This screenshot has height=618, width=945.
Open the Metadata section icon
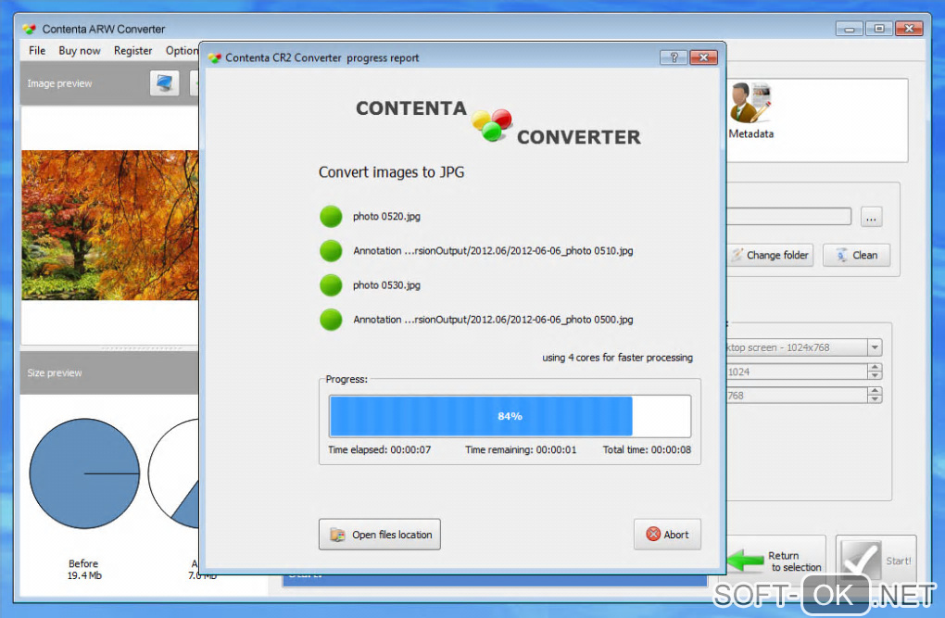[x=750, y=110]
